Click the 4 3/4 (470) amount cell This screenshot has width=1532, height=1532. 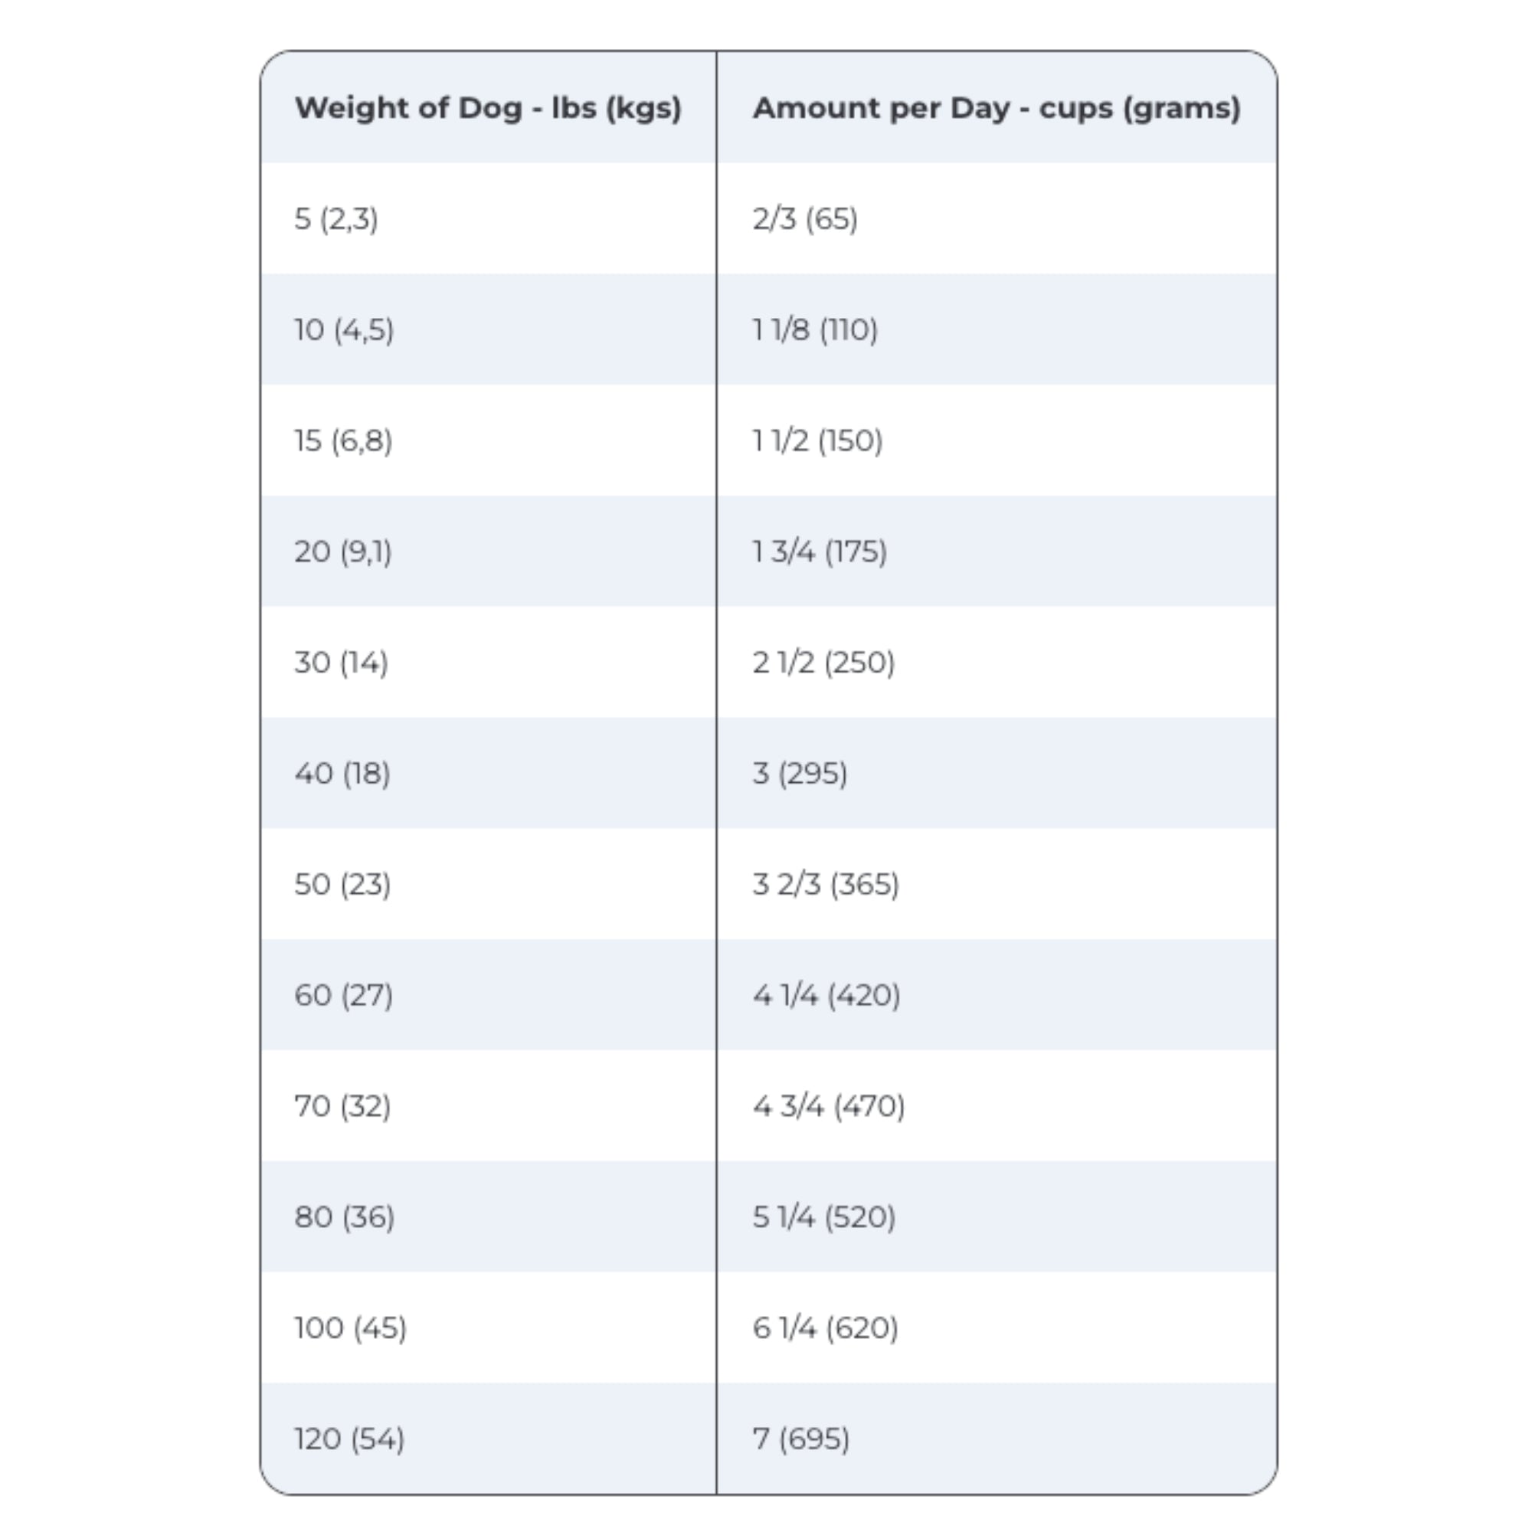[829, 1107]
